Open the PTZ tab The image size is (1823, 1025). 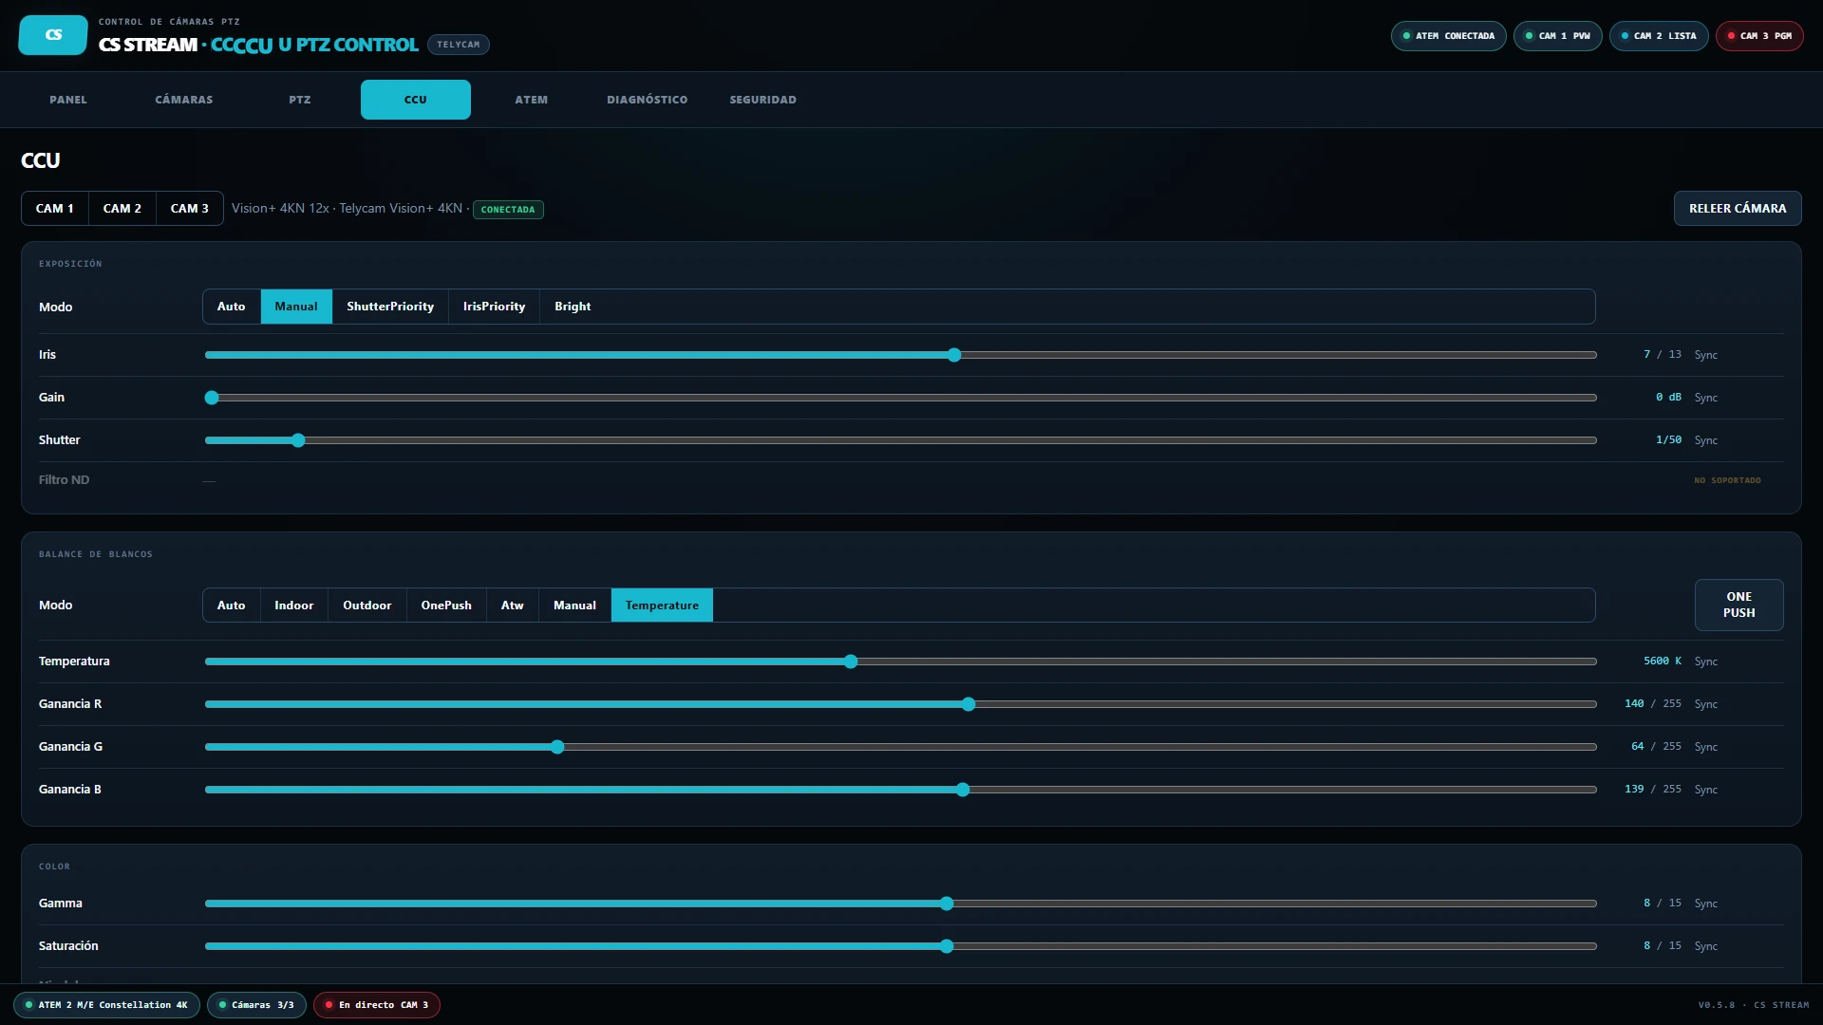pyautogui.click(x=300, y=100)
